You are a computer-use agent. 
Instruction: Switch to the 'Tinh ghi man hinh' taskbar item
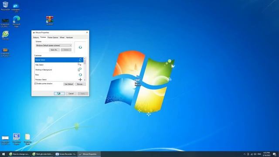[43, 154]
